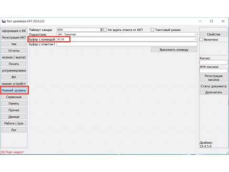Click the timeout spinner arrows
Viewport: 229px width, 172px height.
pyautogui.click(x=101, y=30)
